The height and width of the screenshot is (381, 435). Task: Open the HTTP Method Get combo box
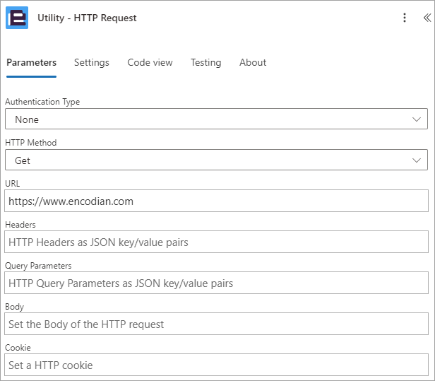point(216,160)
